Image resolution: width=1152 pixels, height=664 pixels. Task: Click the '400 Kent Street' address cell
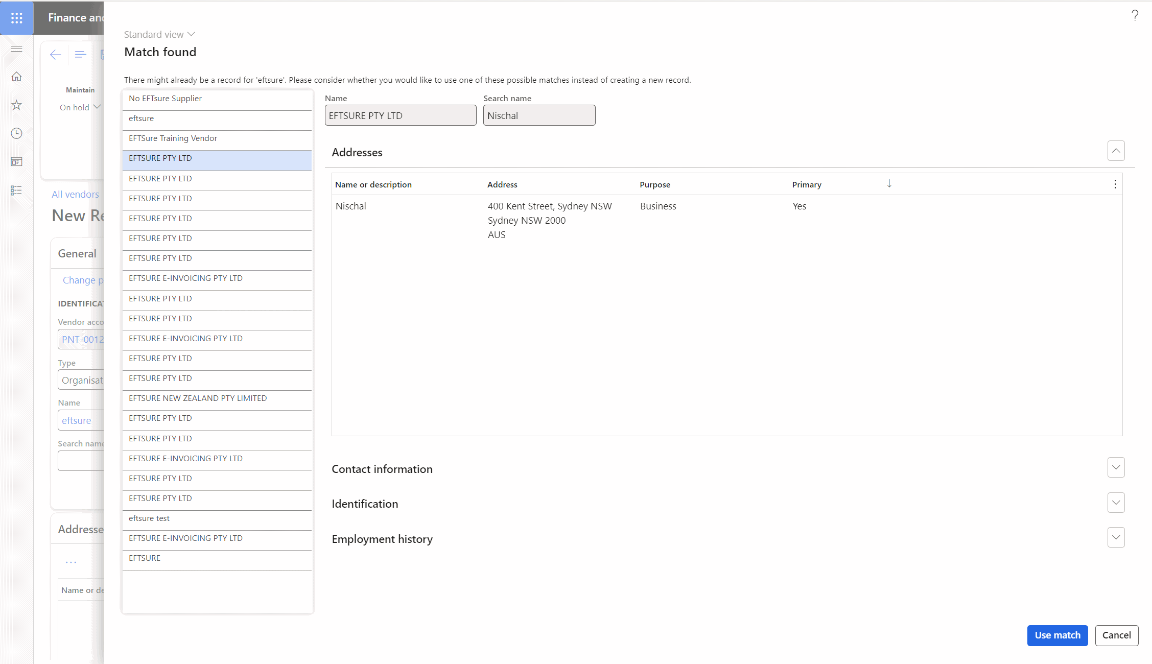550,221
